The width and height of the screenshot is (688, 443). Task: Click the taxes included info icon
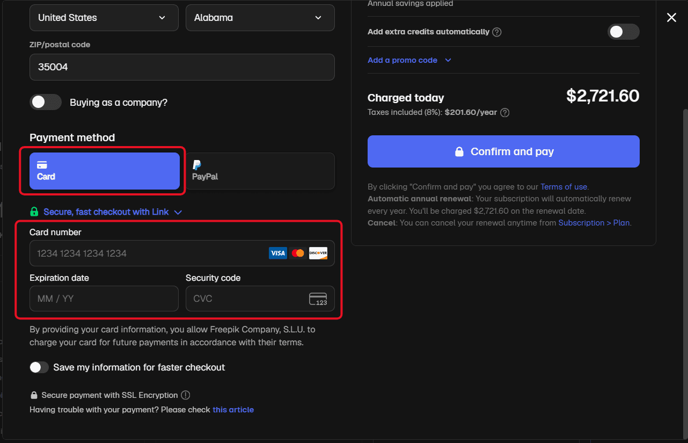tap(505, 113)
